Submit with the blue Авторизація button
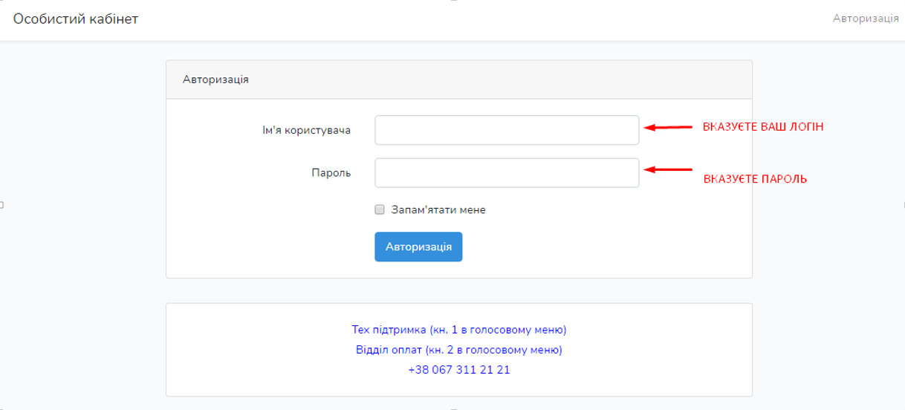The image size is (905, 410). click(x=418, y=247)
